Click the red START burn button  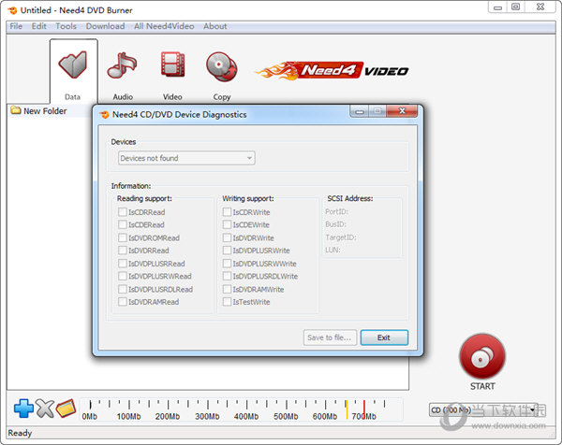coord(482,356)
